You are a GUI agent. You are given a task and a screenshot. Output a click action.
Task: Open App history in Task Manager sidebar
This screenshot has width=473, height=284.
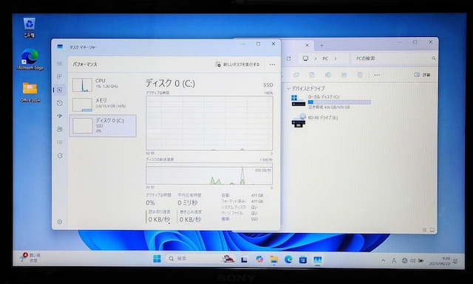(59, 103)
